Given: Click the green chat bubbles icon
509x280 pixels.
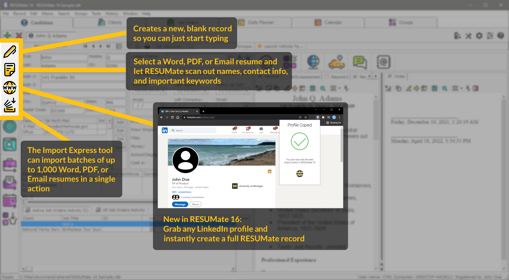Looking at the screenshot, I should pos(360,62).
